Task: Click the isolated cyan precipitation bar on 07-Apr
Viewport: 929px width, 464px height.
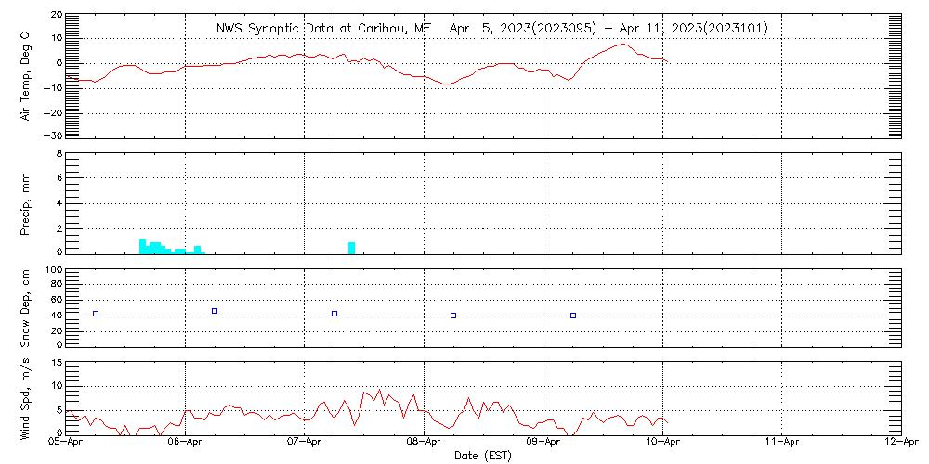Action: (351, 248)
